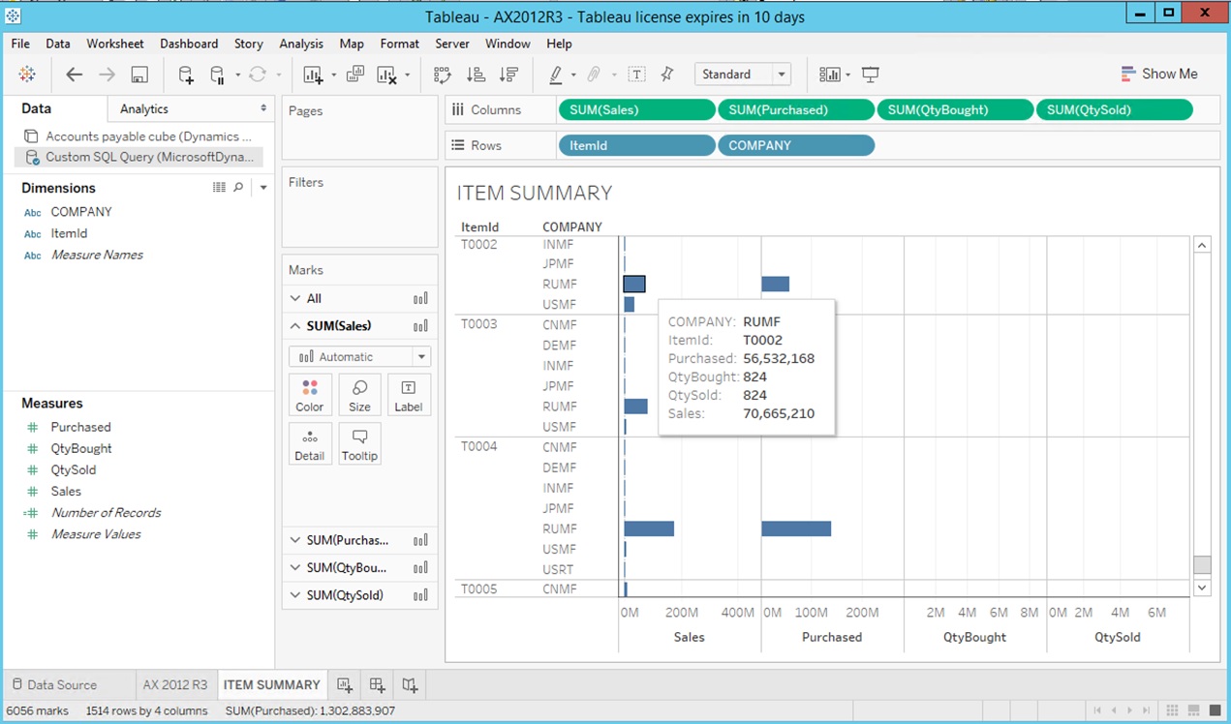
Task: Click the chart scrollbar down arrow
Action: (1202, 587)
